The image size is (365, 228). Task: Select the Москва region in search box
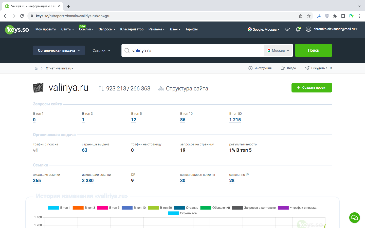[x=278, y=50]
